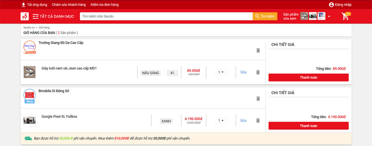The width and height of the screenshot is (372, 146).
Task: Click the Sendo logo icon
Action: 25,16
